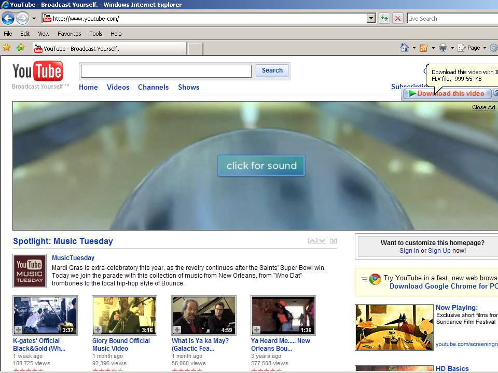Click the Close Ad link

(483, 107)
